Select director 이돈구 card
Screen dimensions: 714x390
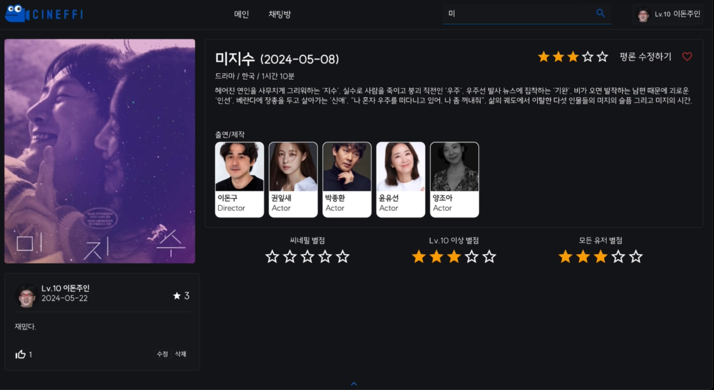pos(239,180)
